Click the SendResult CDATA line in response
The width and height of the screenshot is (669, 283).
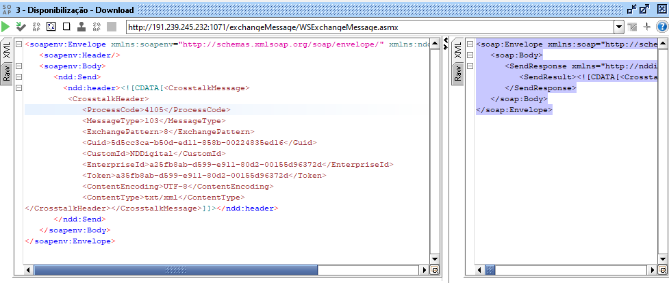tap(588, 77)
